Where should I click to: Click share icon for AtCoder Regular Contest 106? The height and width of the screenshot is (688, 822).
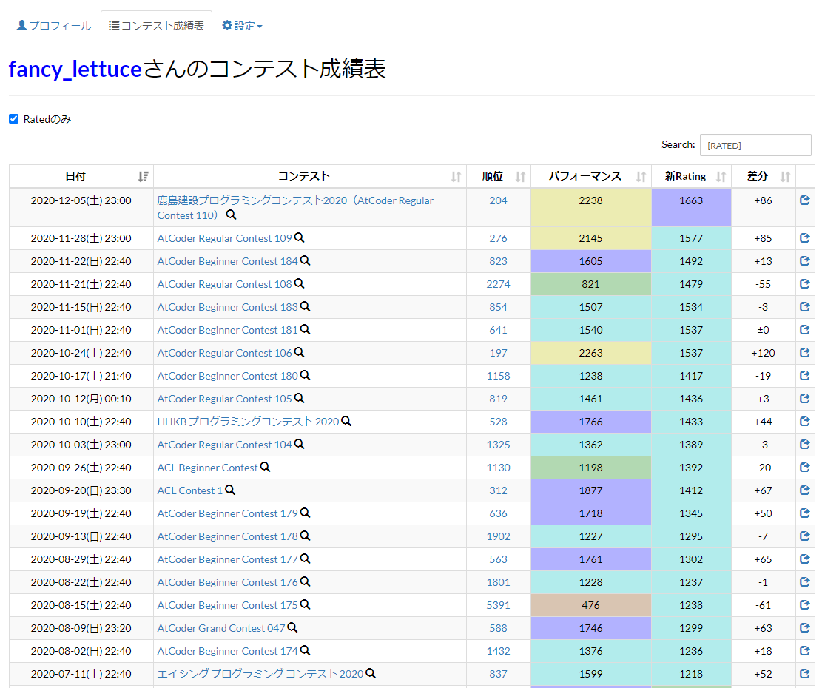click(805, 353)
